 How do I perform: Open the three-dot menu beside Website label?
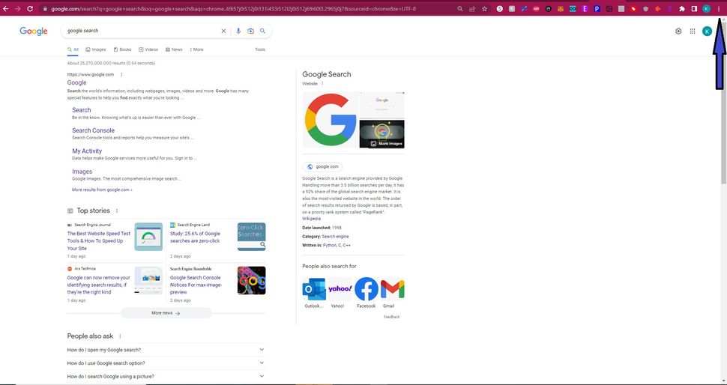tap(322, 84)
